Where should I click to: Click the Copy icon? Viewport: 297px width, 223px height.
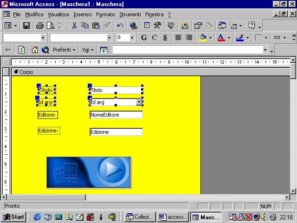coord(85,26)
